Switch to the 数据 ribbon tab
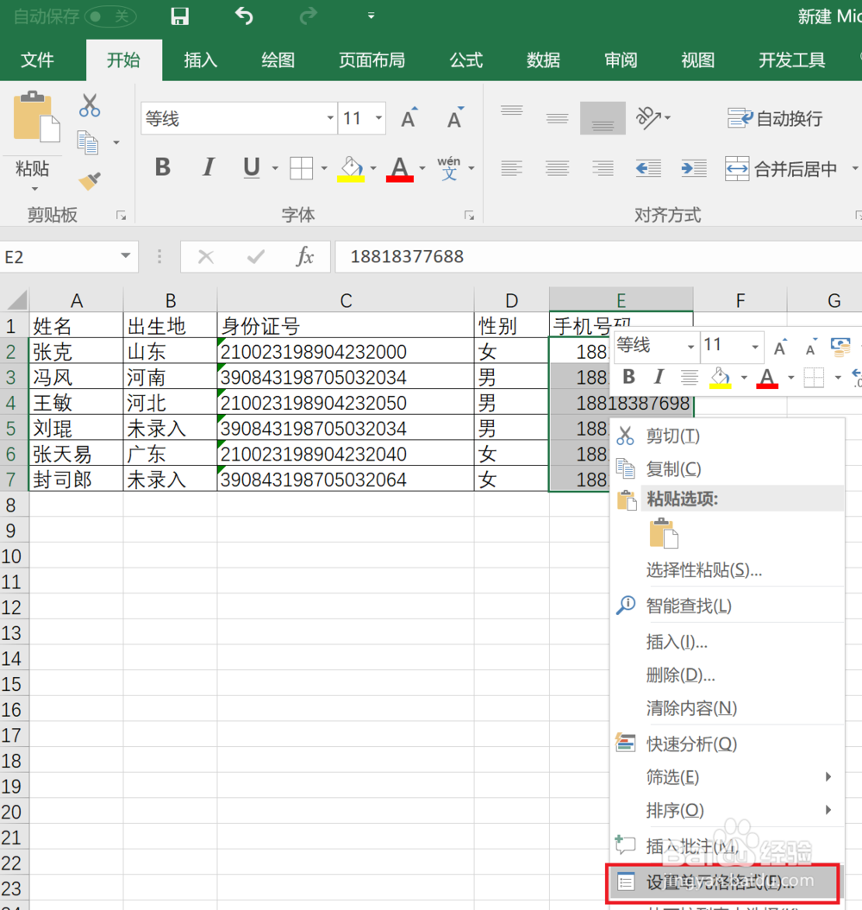 pyautogui.click(x=543, y=60)
